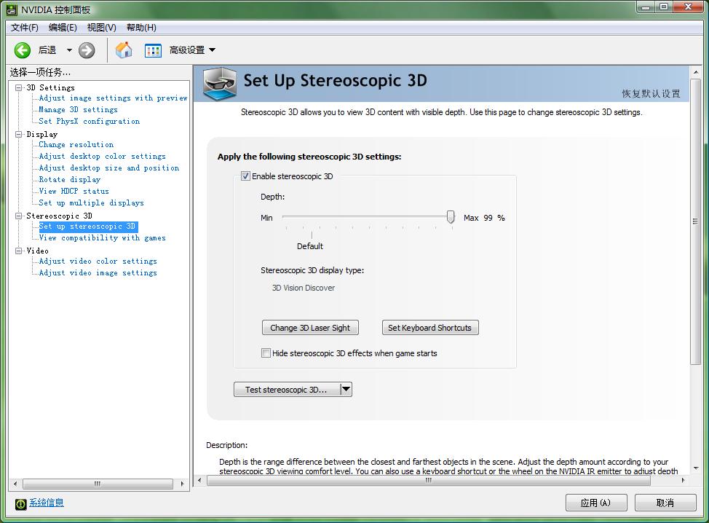The height and width of the screenshot is (523, 709).
Task: Click main panel scroll up arrow
Action: coord(695,72)
